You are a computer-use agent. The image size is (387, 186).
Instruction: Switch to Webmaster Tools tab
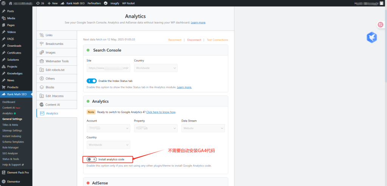point(57,61)
